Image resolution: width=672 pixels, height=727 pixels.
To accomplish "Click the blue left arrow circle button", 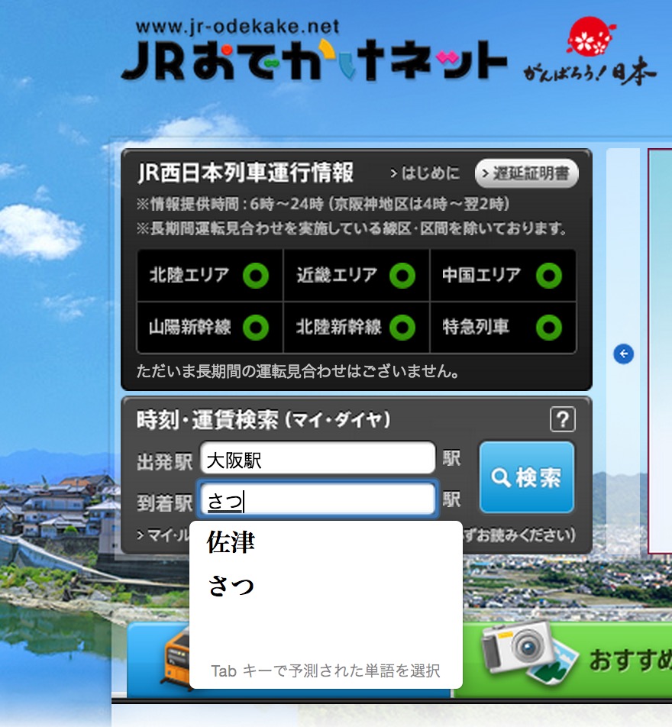I will (x=623, y=354).
